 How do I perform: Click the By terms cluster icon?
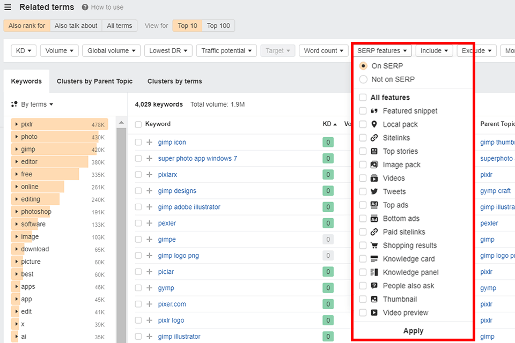click(x=14, y=105)
